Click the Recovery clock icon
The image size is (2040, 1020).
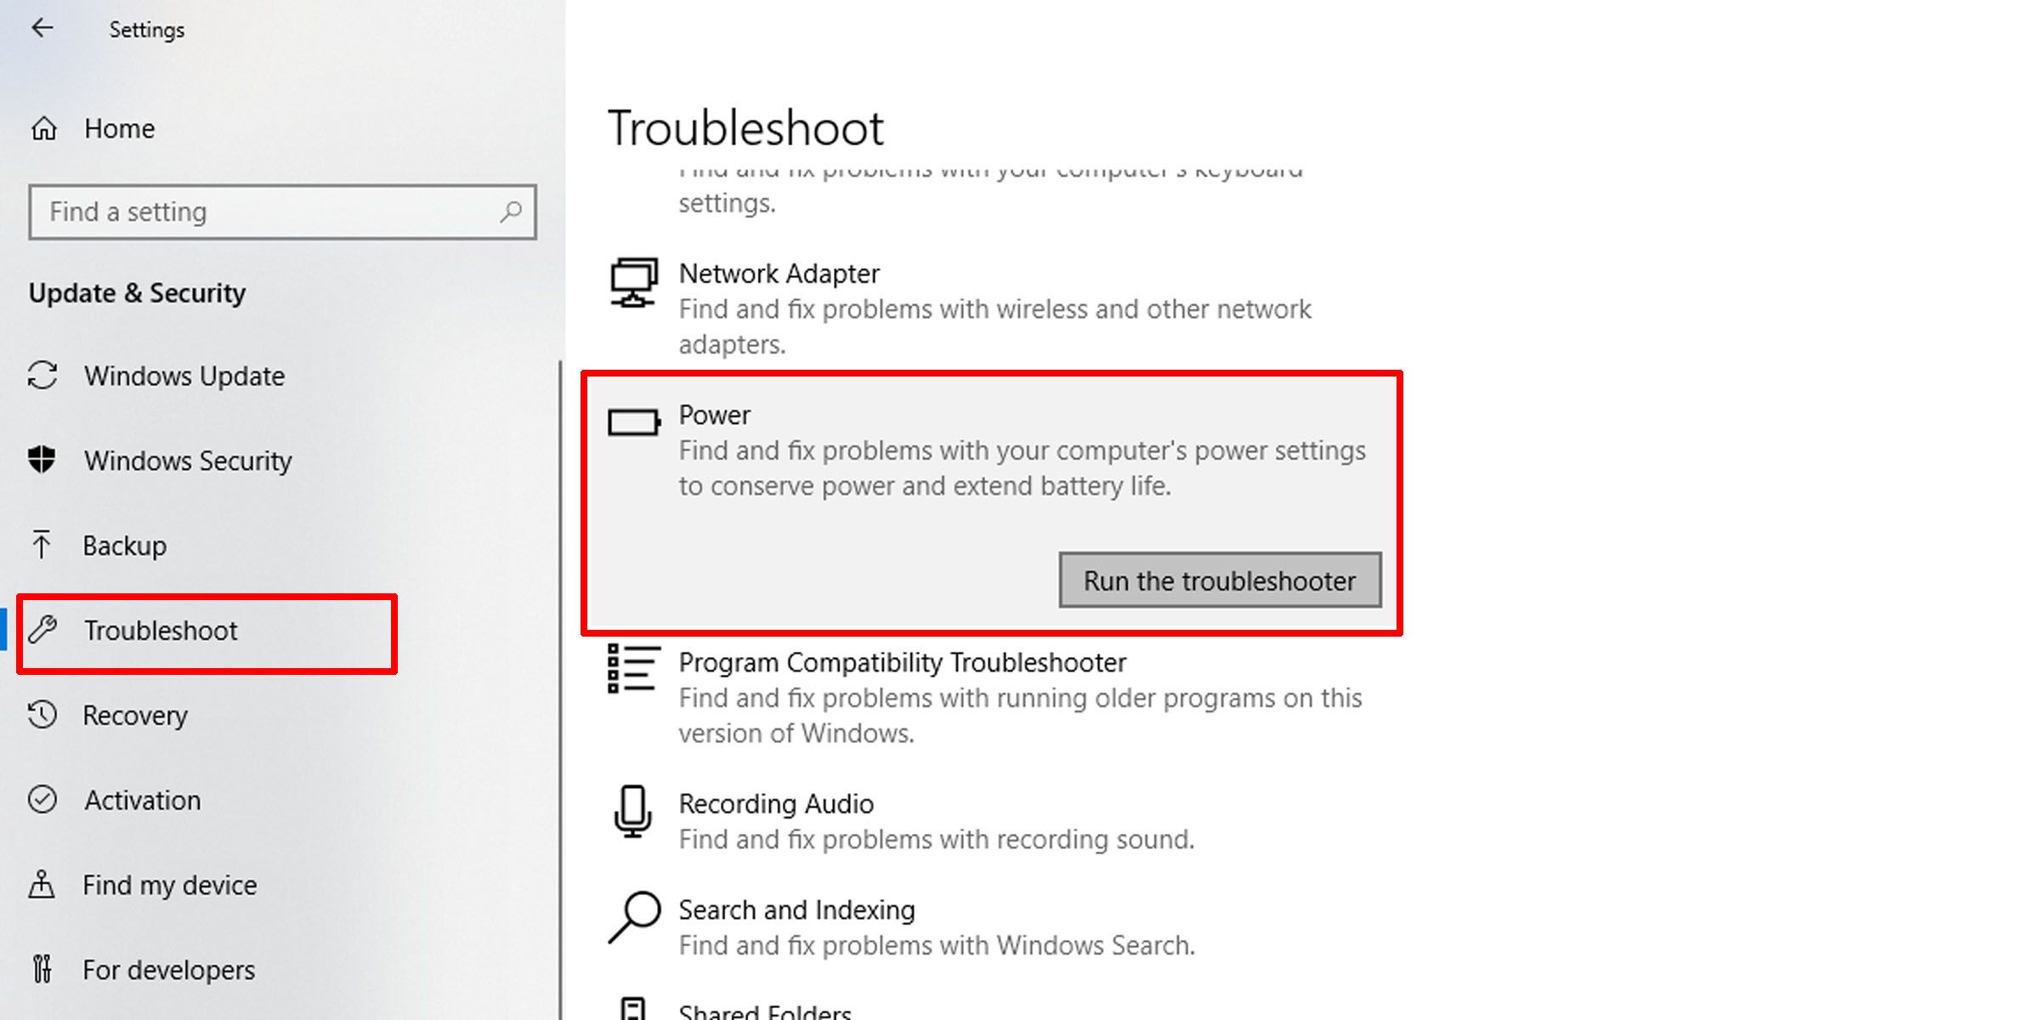42,716
